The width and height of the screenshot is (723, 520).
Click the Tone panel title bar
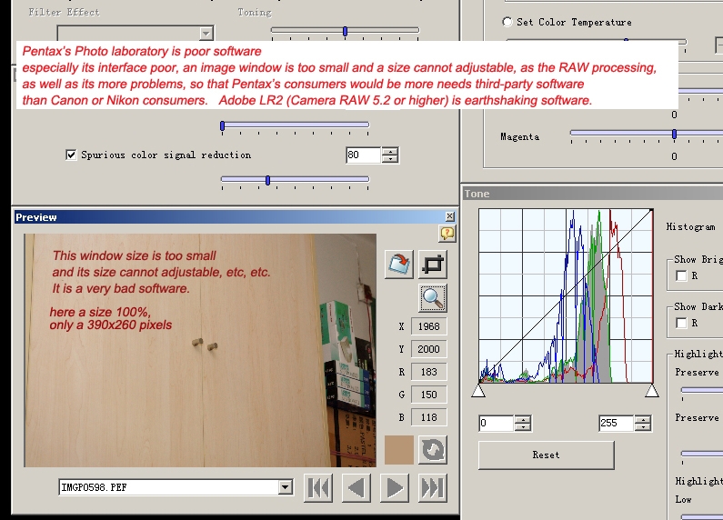(593, 194)
